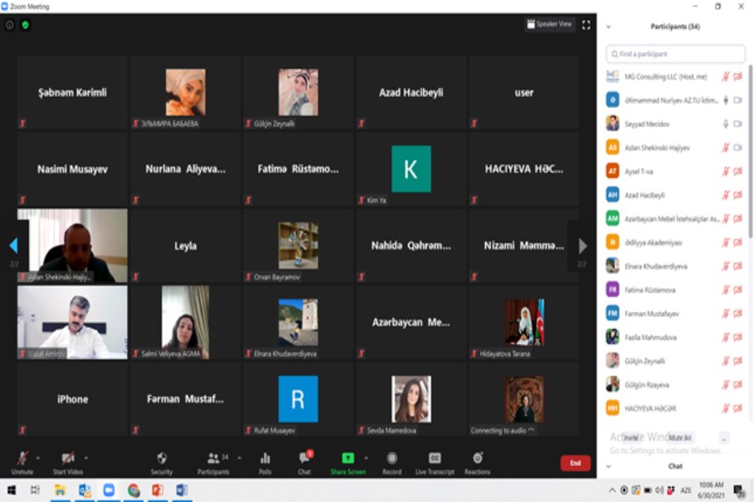Open audio options arrow next to Unmute

(x=38, y=458)
